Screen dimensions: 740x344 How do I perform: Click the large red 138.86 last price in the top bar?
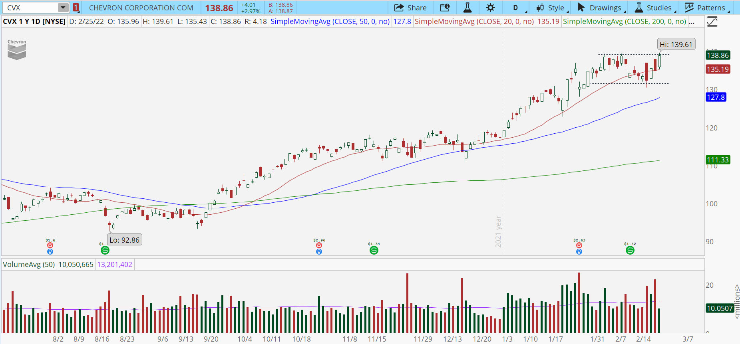[219, 8]
